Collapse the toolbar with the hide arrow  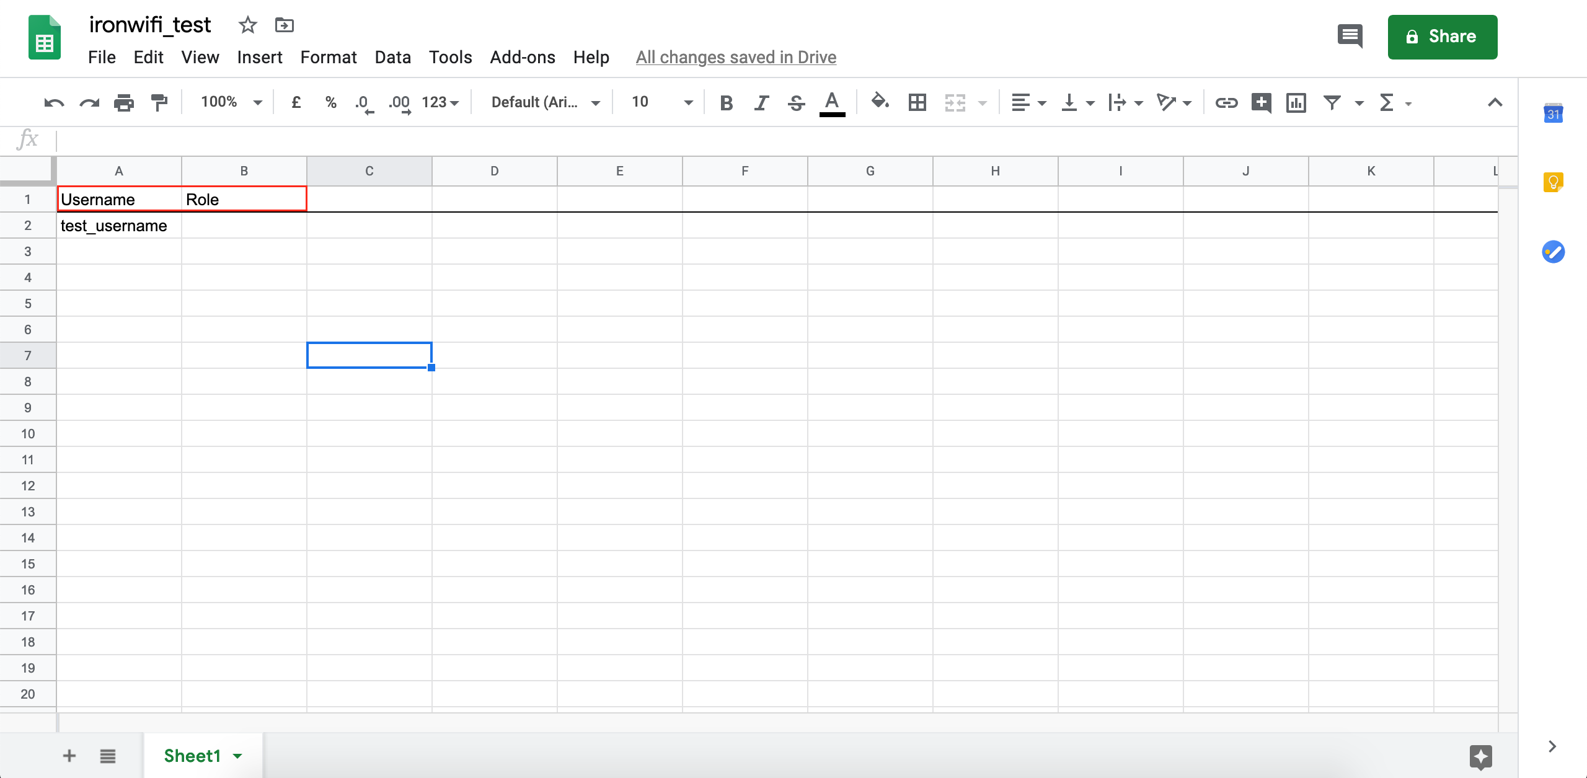coord(1496,102)
